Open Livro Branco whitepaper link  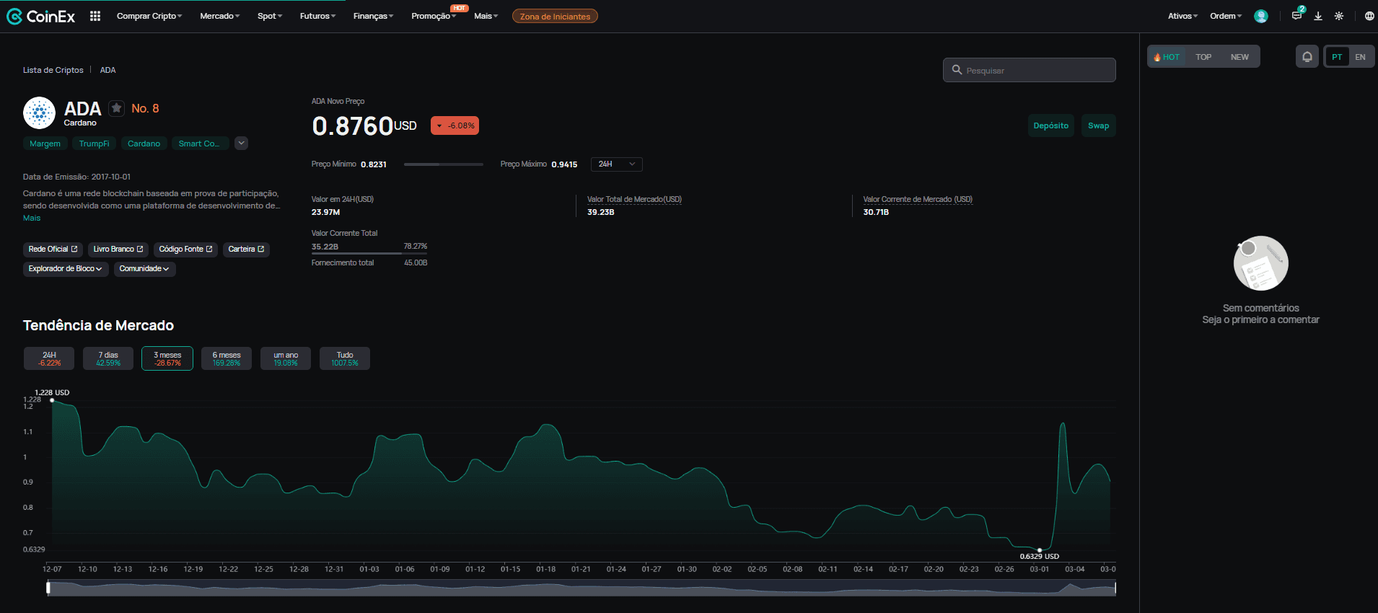click(118, 250)
